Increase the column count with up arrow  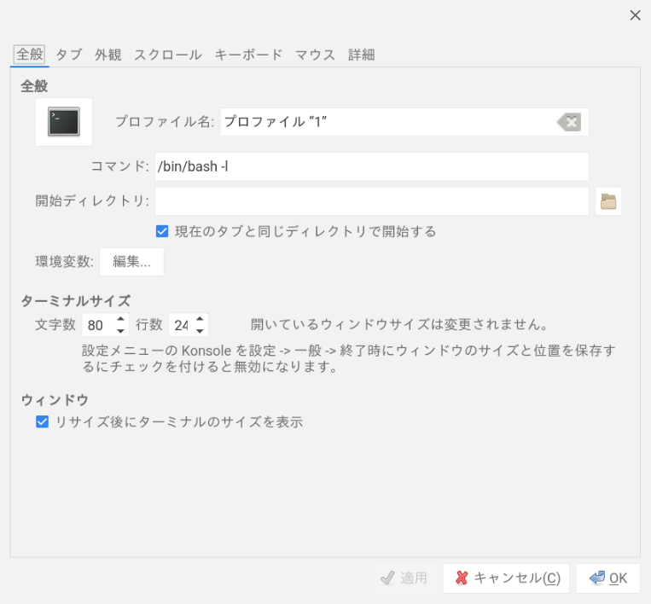[x=120, y=319]
